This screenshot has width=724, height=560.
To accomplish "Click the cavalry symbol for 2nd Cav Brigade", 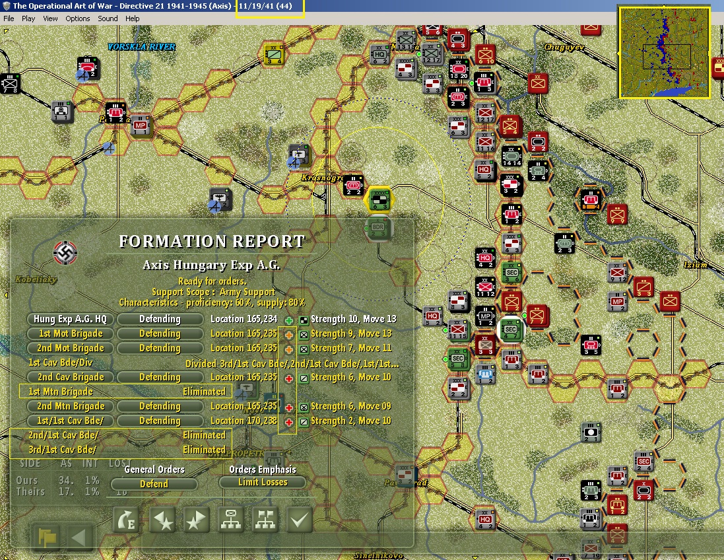I will pyautogui.click(x=304, y=378).
